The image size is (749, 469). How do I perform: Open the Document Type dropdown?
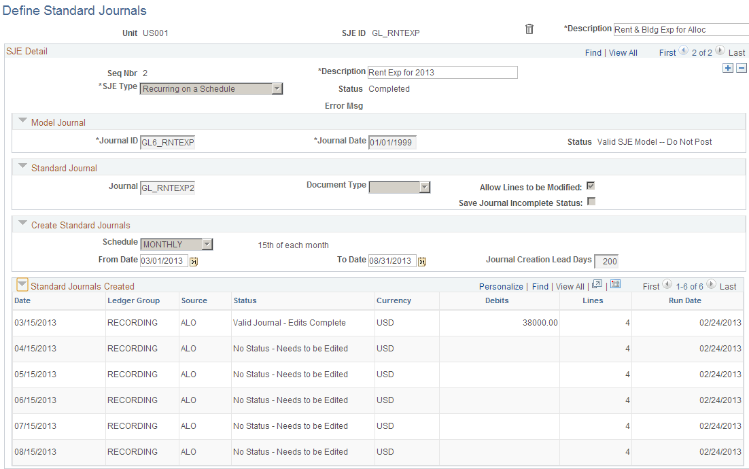click(x=425, y=187)
